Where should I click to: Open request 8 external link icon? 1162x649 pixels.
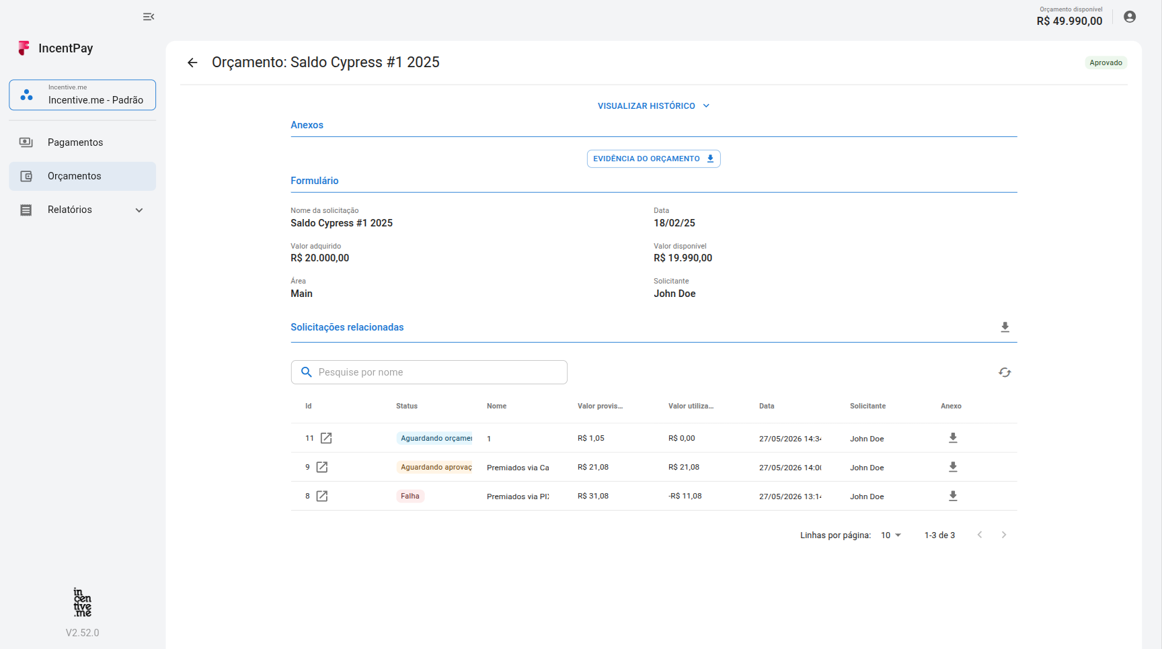(322, 496)
